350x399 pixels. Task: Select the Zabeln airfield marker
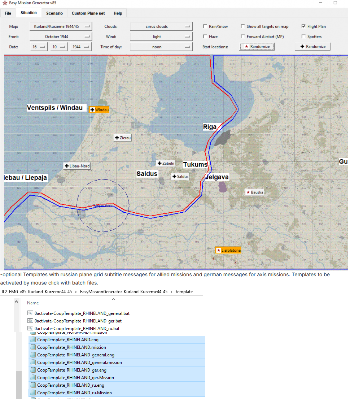[x=166, y=163]
